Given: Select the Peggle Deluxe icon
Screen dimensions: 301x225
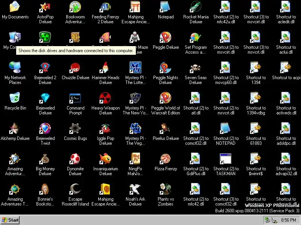Looking at the screenshot, I should 166,37.
